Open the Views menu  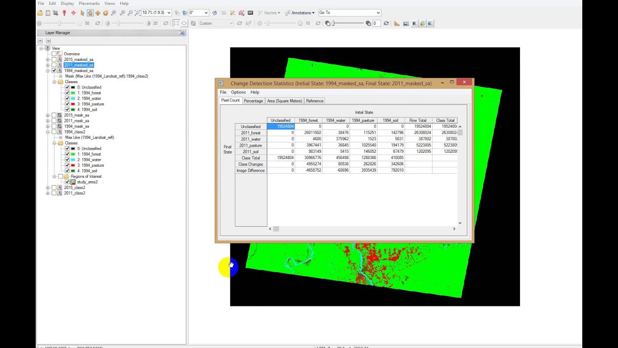(x=110, y=3)
